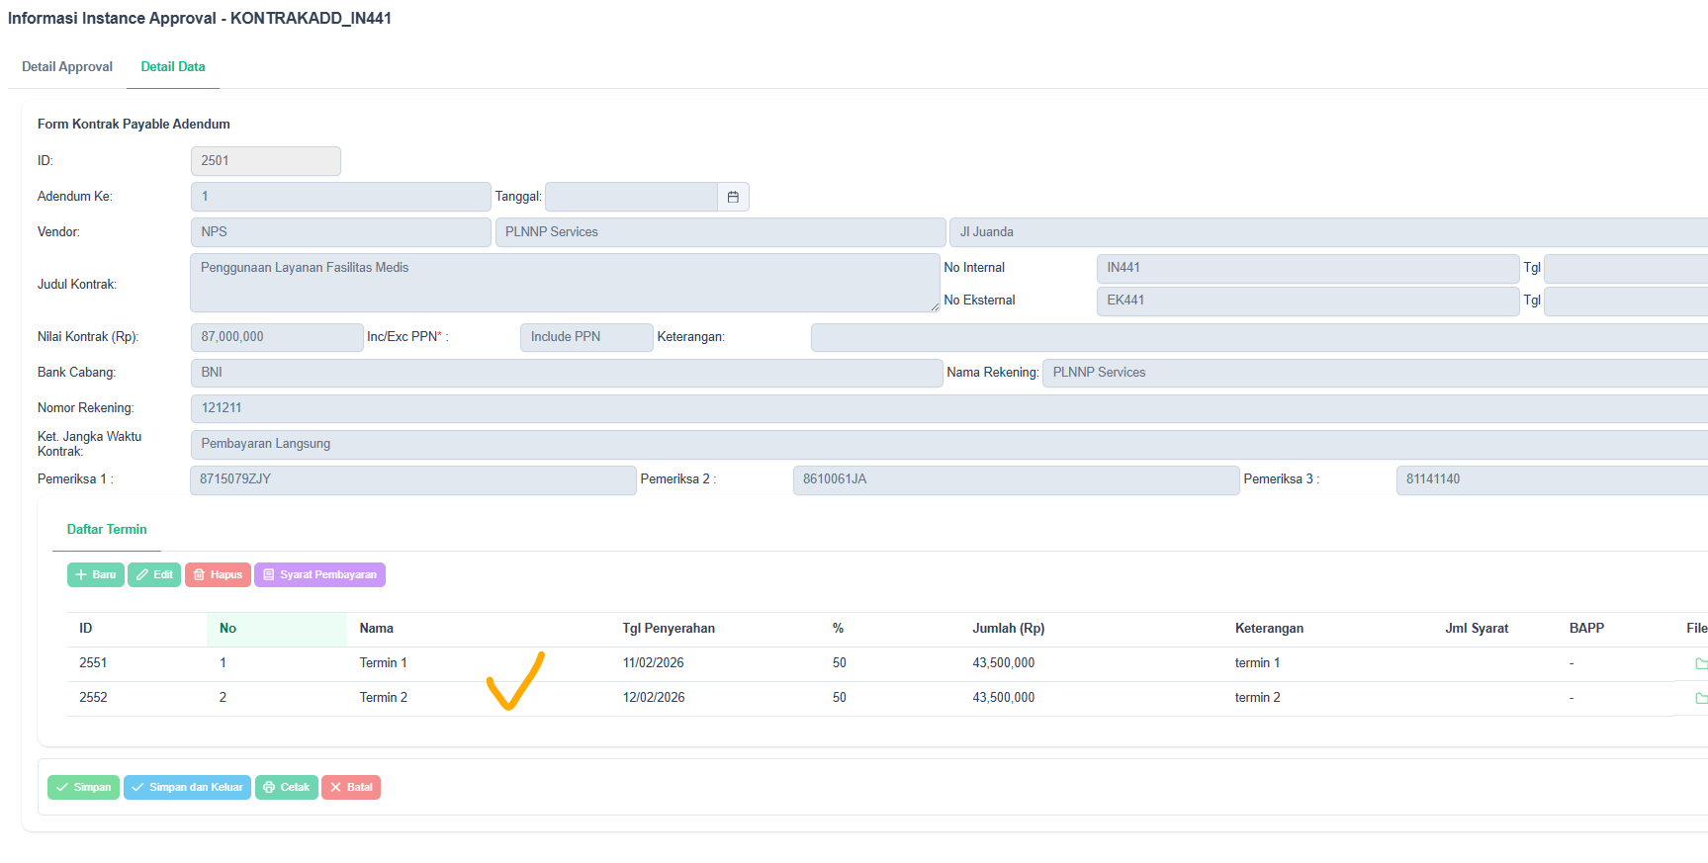This screenshot has height=863, width=1708.
Task: Click the Judul Kontrak text area
Action: point(564,284)
